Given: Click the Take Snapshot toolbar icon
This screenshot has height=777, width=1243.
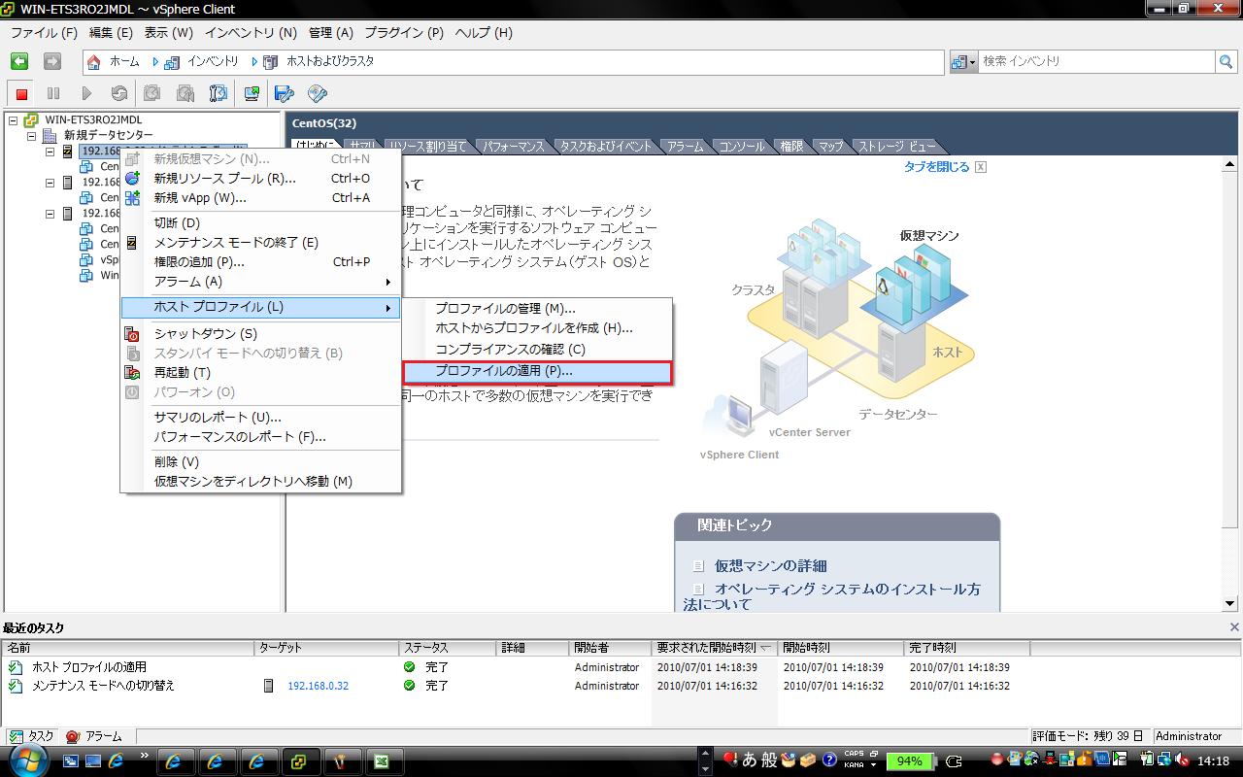Looking at the screenshot, I should click(x=151, y=93).
